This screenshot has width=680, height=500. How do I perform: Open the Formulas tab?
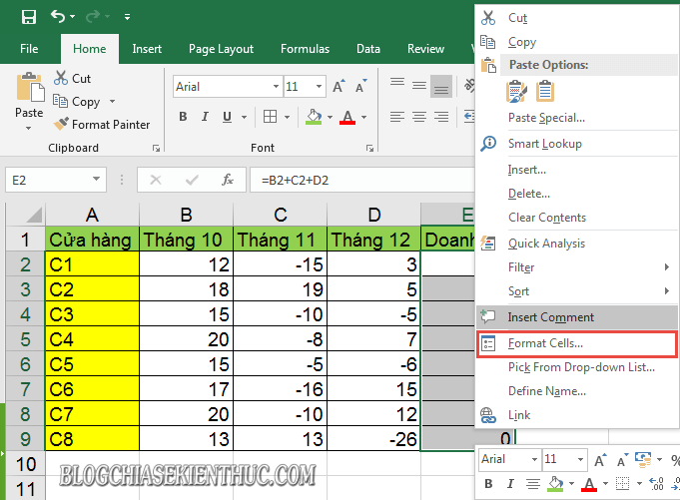pyautogui.click(x=305, y=49)
